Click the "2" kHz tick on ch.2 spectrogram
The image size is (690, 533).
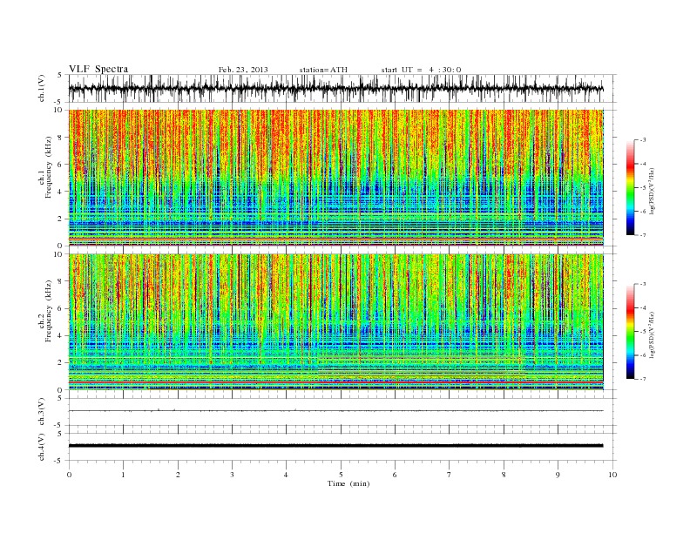60,363
